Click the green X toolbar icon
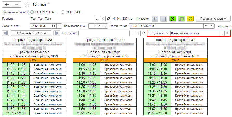 coord(172,19)
